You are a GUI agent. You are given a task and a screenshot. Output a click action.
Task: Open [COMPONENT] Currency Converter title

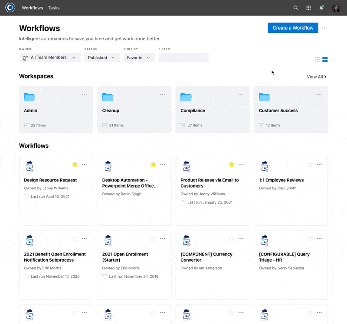[x=206, y=257]
